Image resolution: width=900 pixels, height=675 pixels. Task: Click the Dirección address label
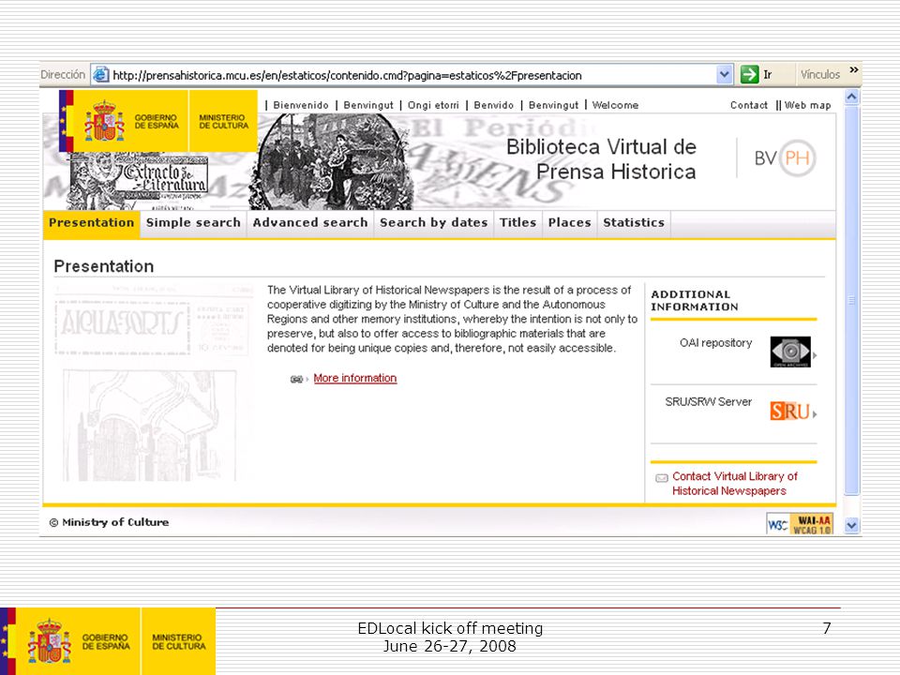(63, 75)
